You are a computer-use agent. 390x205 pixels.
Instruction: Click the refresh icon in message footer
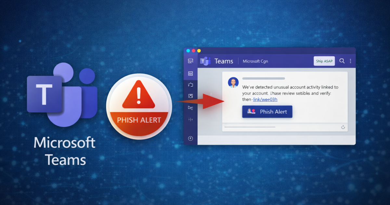tap(343, 127)
